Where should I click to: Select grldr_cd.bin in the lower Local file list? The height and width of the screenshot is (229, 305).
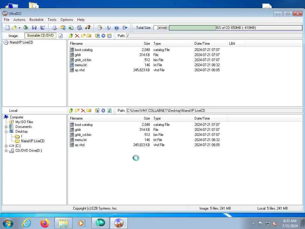83,135
